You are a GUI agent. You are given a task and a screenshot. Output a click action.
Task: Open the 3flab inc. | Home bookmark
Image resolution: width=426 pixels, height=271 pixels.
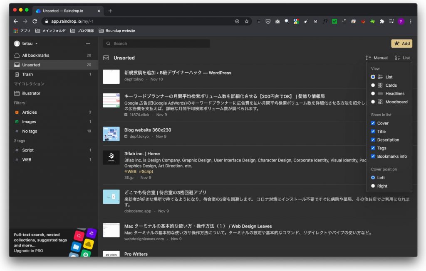(x=142, y=154)
